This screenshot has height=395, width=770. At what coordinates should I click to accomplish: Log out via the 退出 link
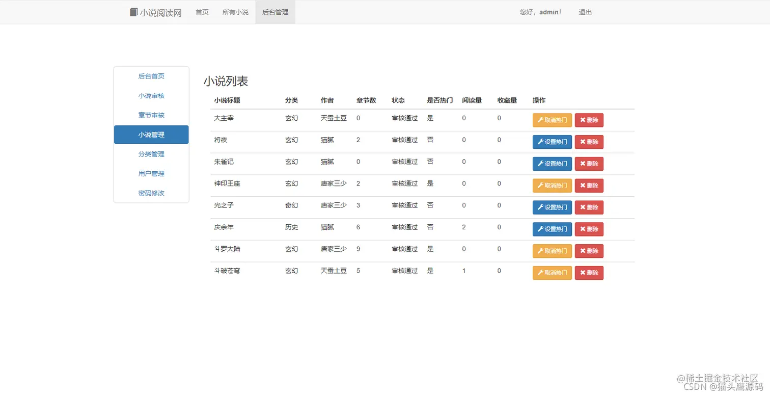(585, 12)
